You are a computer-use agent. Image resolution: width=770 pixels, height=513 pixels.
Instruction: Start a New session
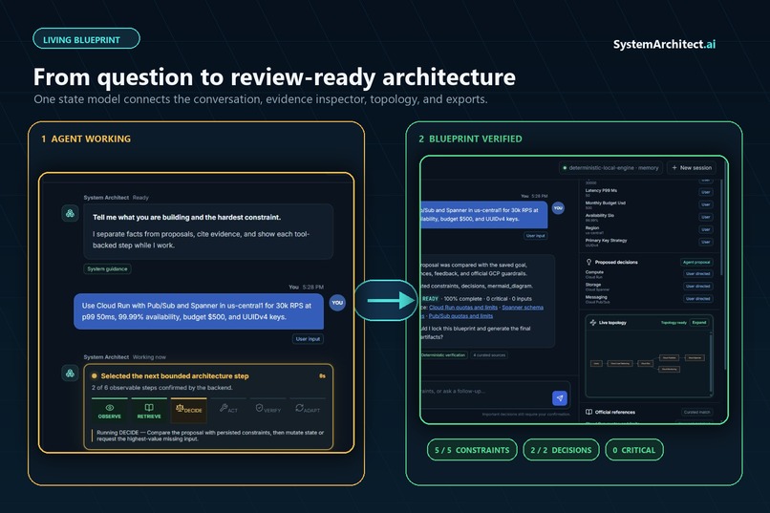click(692, 168)
